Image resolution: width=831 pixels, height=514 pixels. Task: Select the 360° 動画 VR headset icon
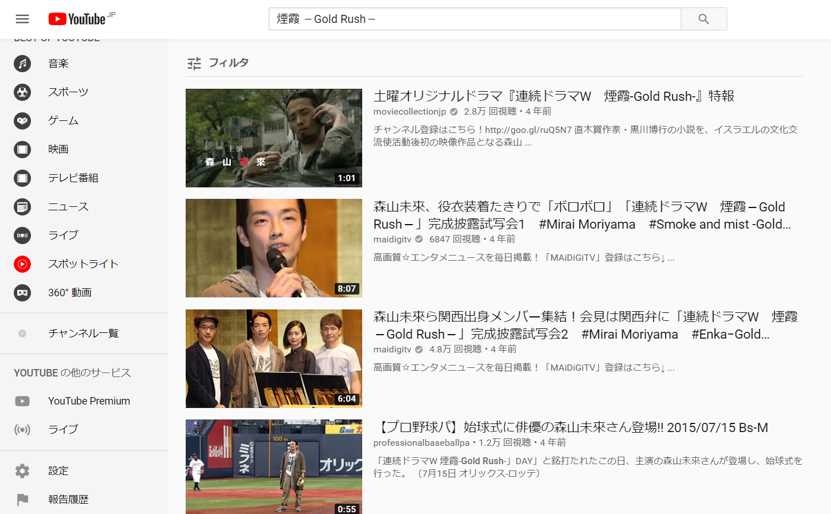coord(22,292)
